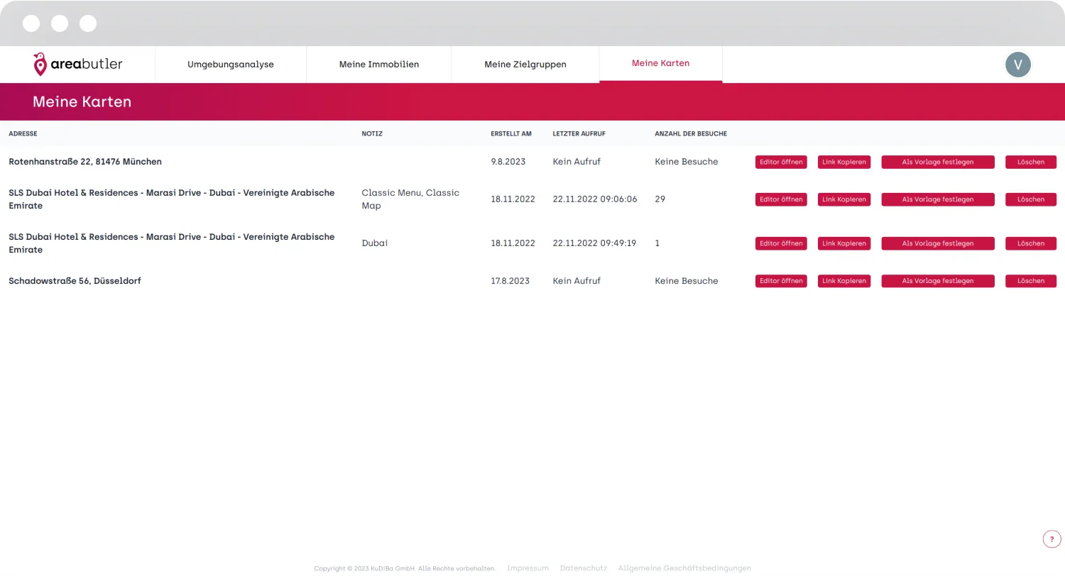Open editor for Classic Menu Dubai map
1065x576 pixels.
(x=781, y=199)
